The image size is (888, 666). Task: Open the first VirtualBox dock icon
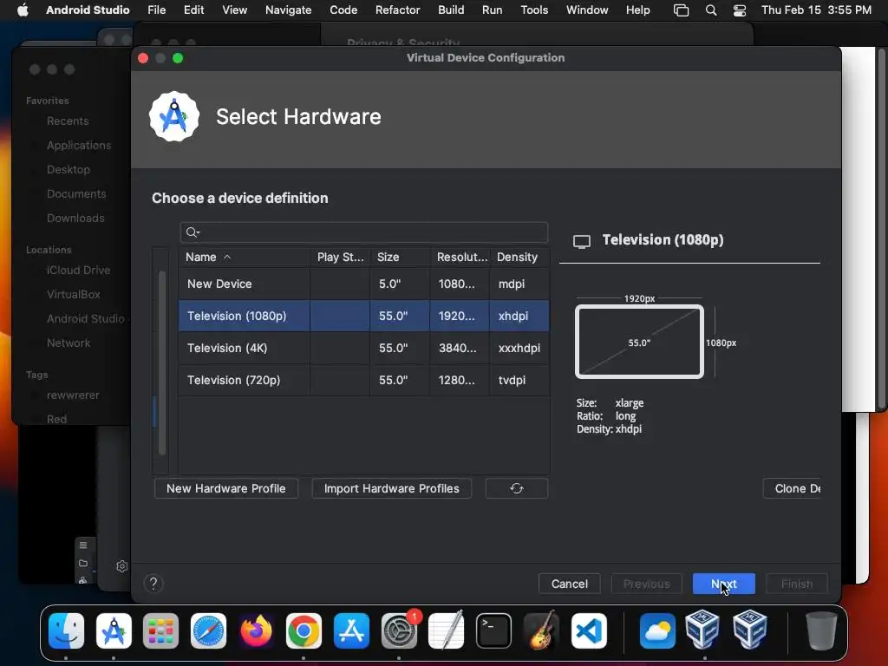[702, 630]
